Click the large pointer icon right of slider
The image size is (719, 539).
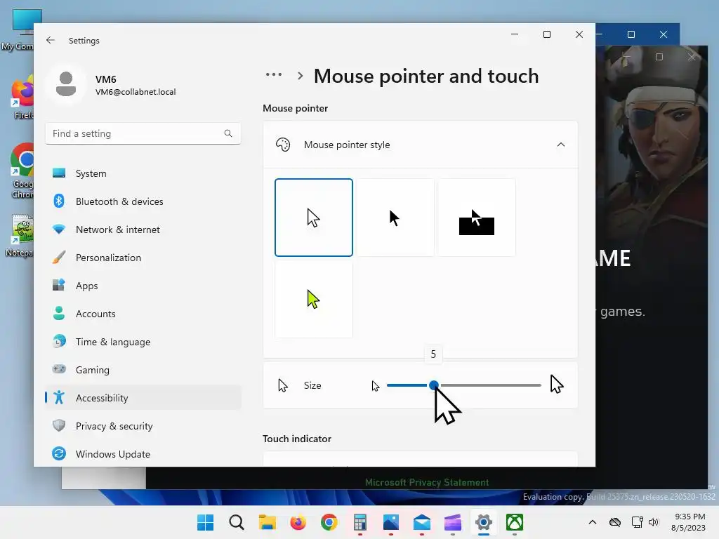(x=557, y=384)
